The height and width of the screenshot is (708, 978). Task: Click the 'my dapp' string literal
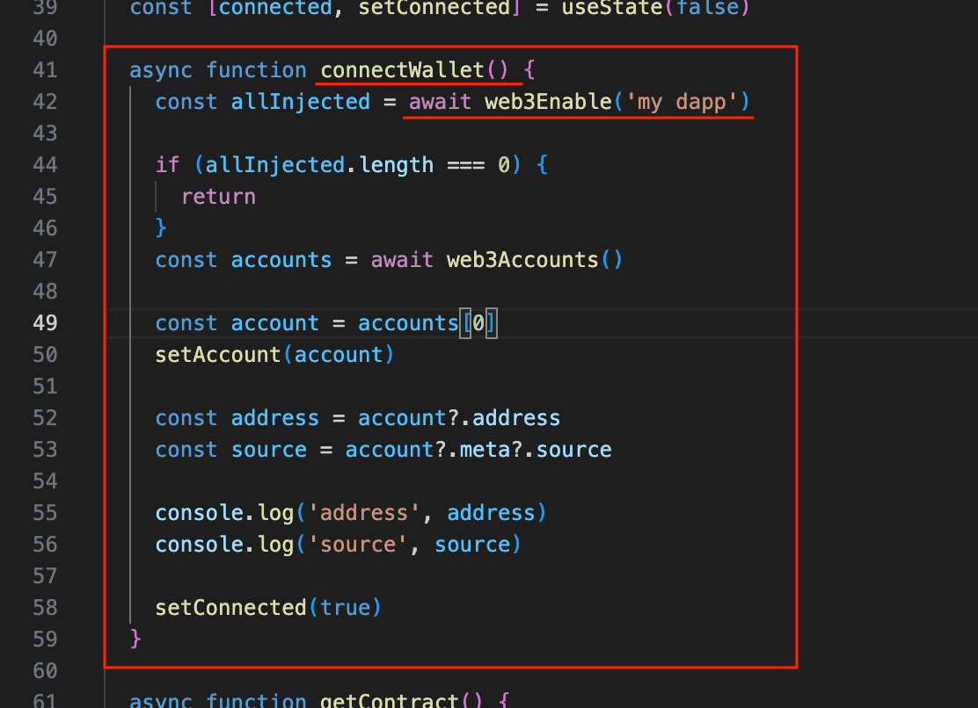(681, 102)
